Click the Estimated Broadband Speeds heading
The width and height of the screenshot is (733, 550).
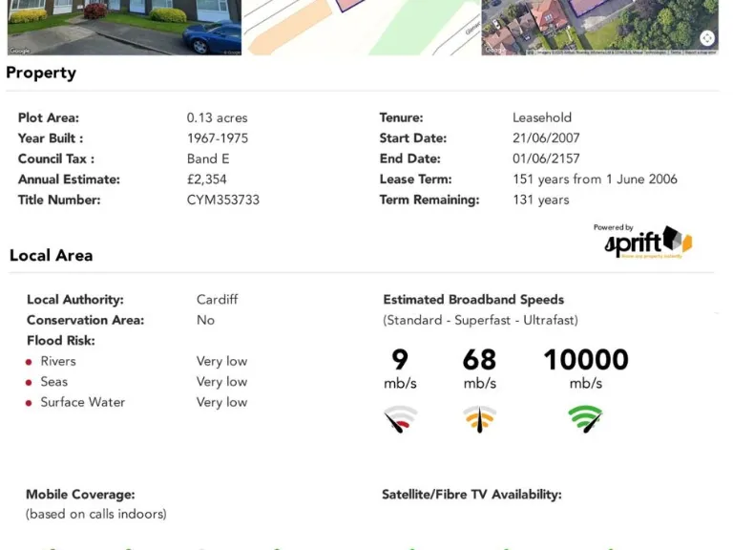click(473, 299)
